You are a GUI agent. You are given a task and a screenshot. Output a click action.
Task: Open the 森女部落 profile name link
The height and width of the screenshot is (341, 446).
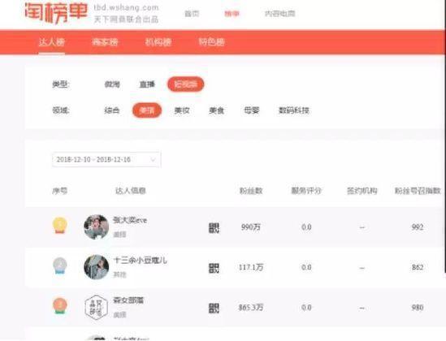[128, 300]
